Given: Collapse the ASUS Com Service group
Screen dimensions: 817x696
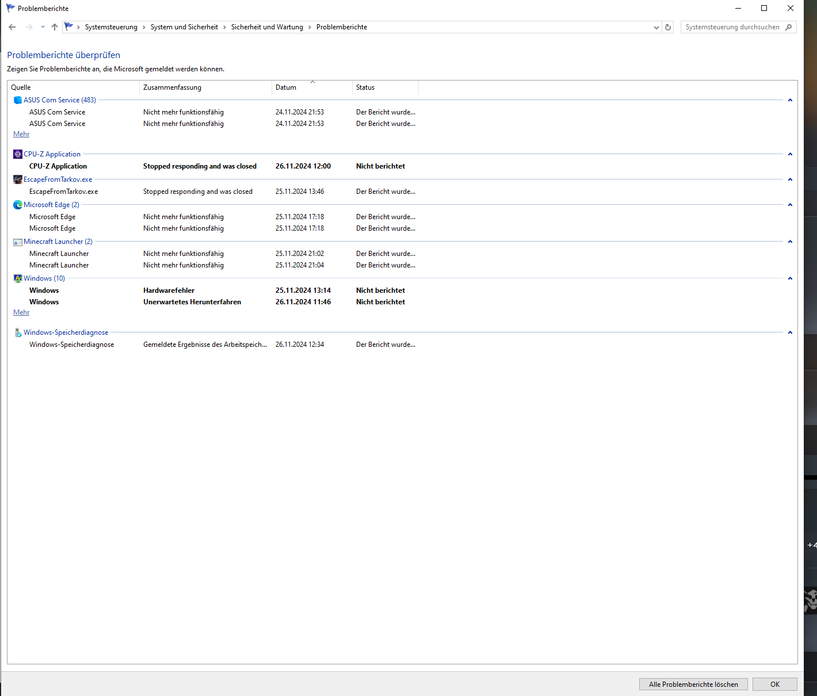Looking at the screenshot, I should tap(790, 100).
